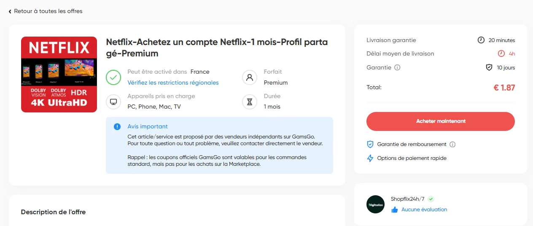Screen dimensions: 533x226
Task: Open Vérifiez les restrictions régionales link
Action: [x=173, y=82]
